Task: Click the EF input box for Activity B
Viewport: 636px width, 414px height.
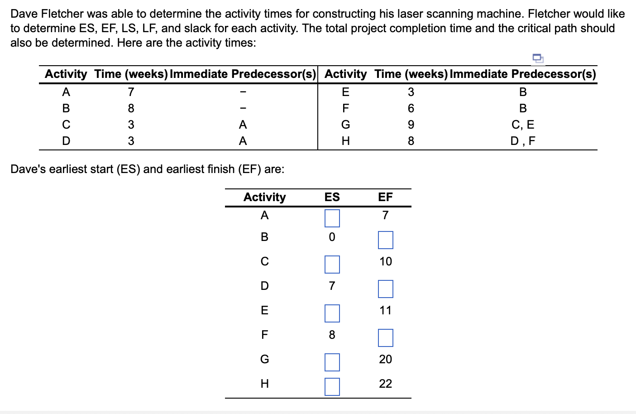Action: pyautogui.click(x=385, y=240)
